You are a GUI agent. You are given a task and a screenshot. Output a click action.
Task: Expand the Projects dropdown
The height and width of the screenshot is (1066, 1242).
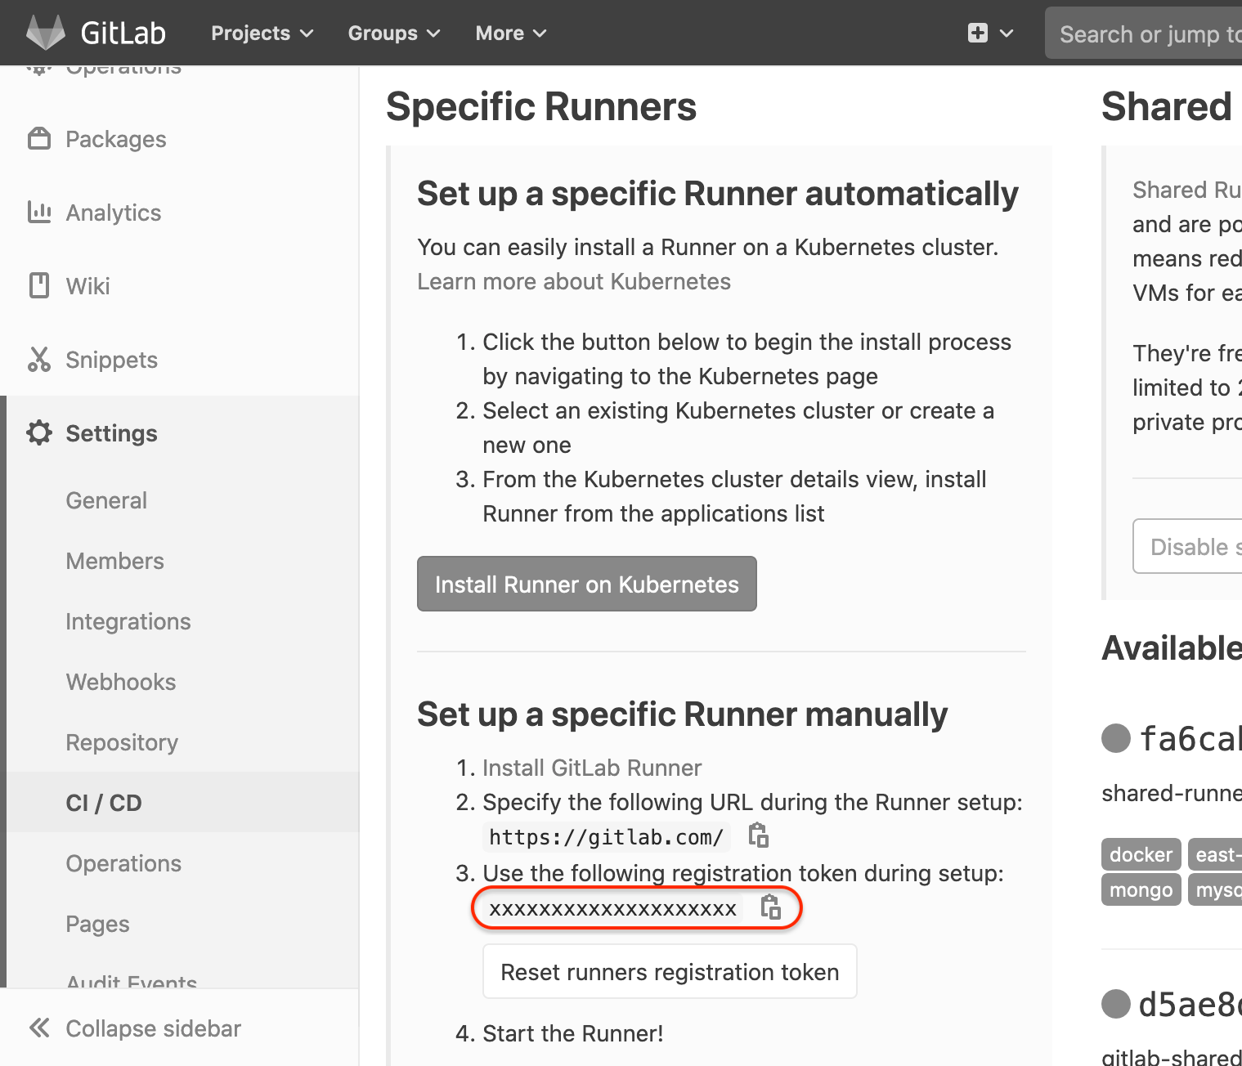coord(262,33)
